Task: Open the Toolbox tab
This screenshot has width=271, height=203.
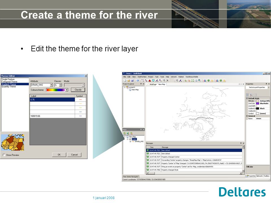Action: coord(266,176)
